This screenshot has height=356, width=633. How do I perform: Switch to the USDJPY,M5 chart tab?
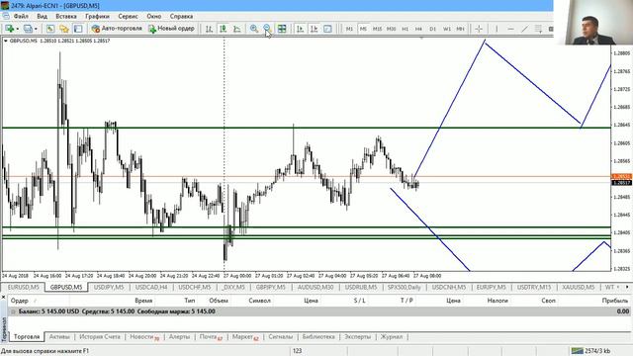(109, 287)
